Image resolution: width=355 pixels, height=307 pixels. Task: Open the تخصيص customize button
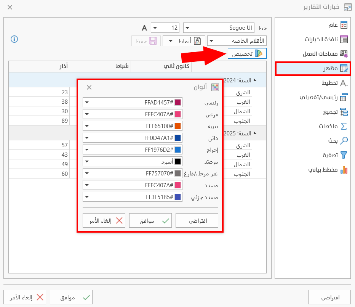(x=247, y=54)
